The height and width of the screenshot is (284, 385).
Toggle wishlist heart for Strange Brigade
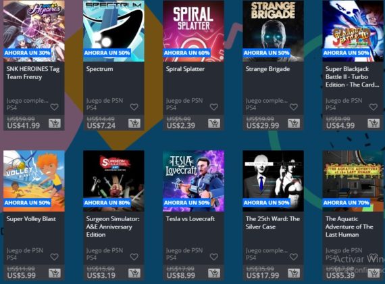(294, 107)
